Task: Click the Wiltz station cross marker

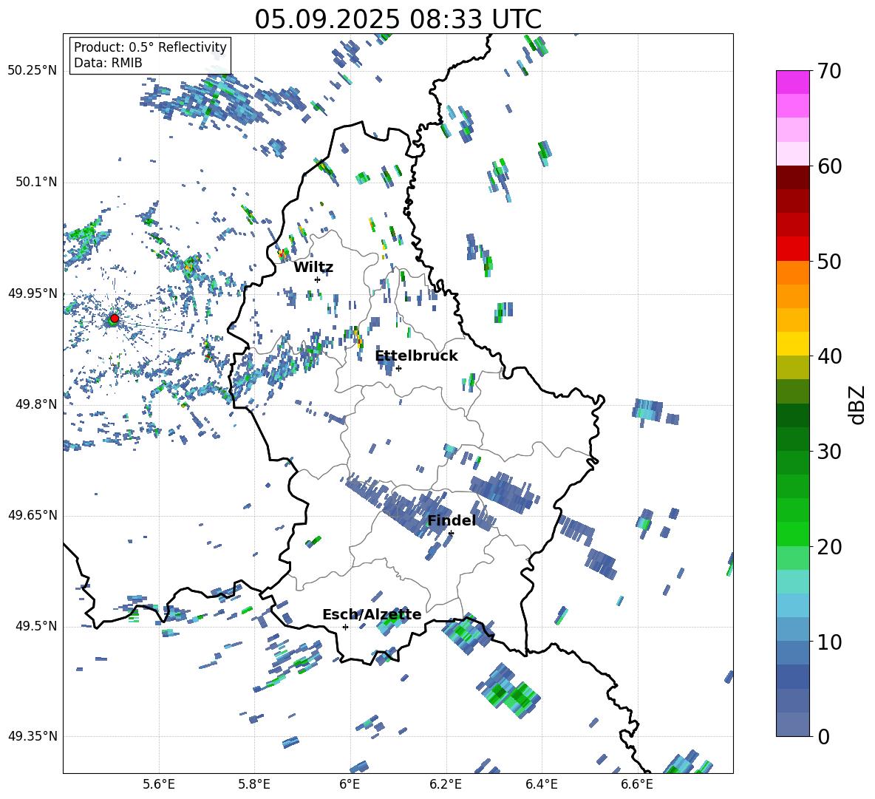Action: pos(318,279)
